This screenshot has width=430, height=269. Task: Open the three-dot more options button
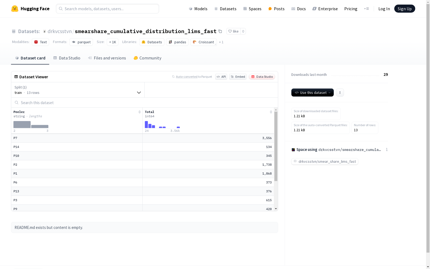[x=340, y=93]
